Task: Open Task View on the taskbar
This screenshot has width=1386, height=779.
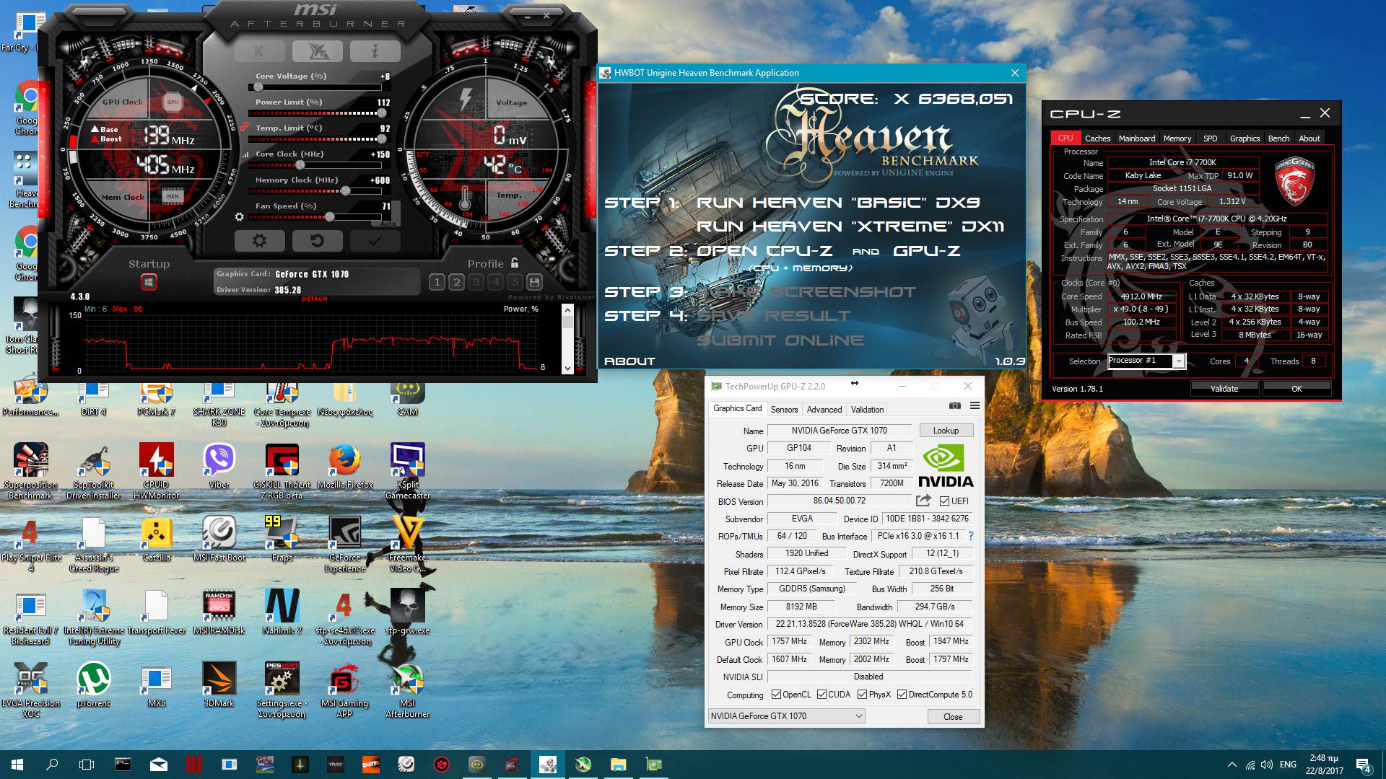Action: click(87, 765)
